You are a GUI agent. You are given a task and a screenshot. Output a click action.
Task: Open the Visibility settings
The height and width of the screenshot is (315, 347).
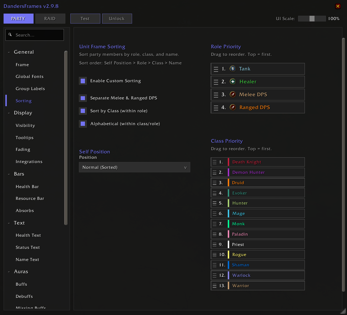tap(25, 125)
